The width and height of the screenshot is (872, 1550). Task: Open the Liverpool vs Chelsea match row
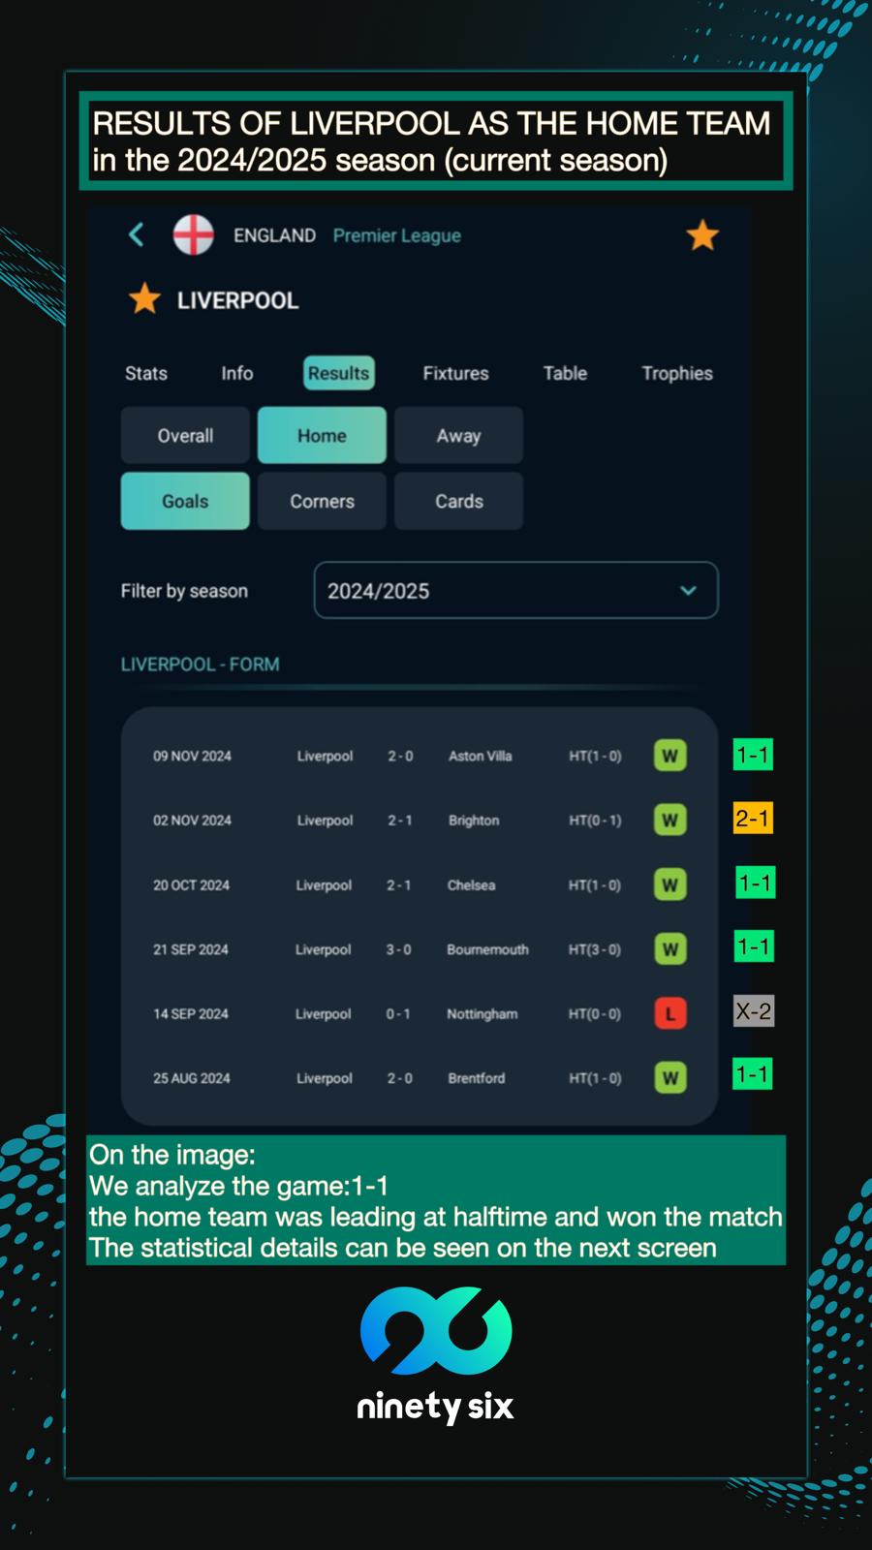click(419, 885)
